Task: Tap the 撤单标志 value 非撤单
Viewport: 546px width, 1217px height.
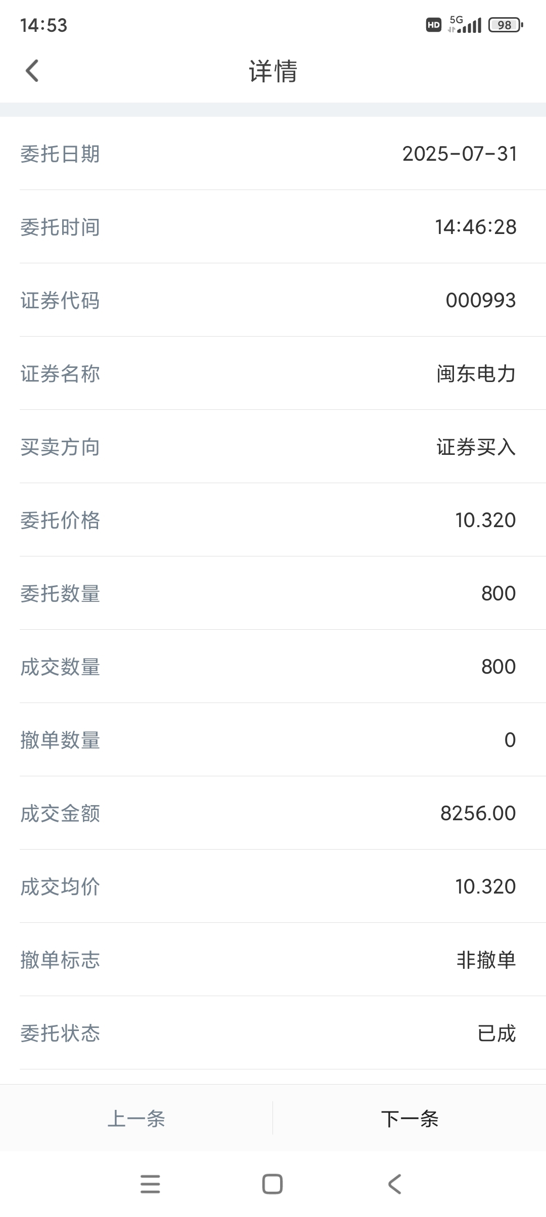Action: point(486,960)
